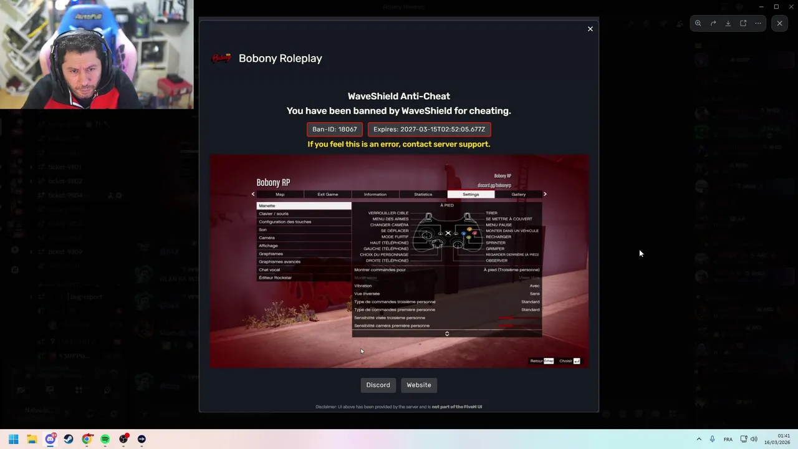Open Spotify from the taskbar
The image size is (798, 449).
pyautogui.click(x=105, y=439)
